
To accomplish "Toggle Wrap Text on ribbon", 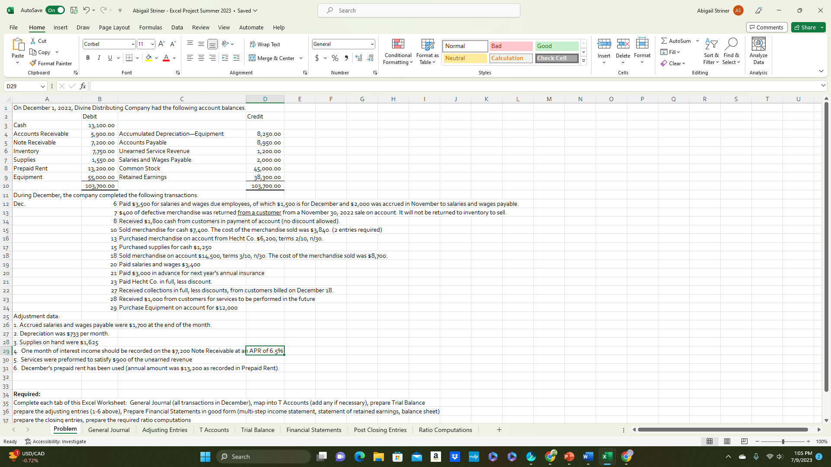I will pos(265,44).
